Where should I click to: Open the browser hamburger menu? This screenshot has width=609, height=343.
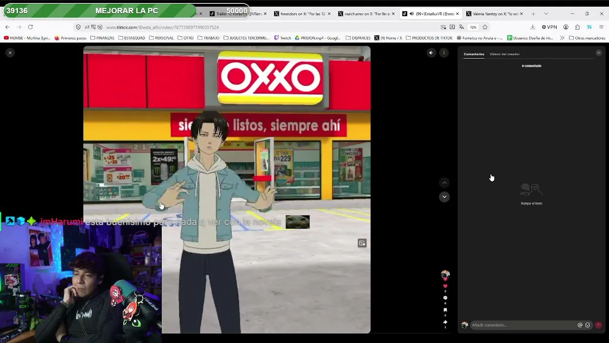coord(601,27)
